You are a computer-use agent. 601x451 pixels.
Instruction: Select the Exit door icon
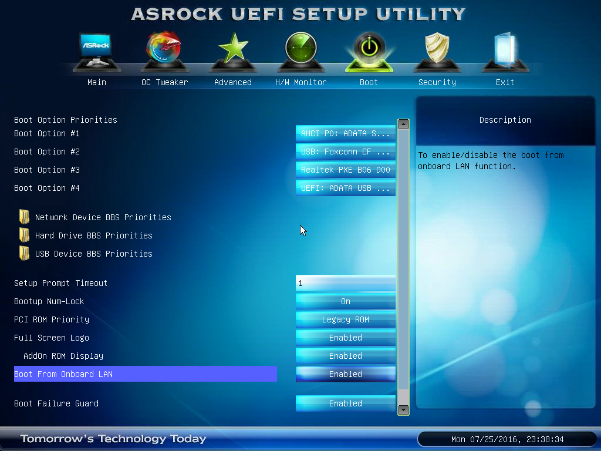(505, 52)
